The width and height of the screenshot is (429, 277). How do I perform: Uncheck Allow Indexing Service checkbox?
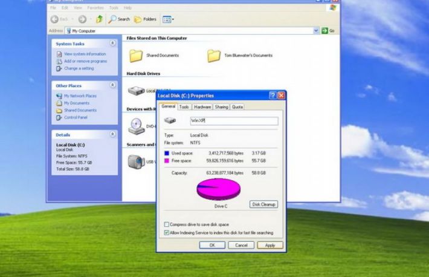pos(167,232)
